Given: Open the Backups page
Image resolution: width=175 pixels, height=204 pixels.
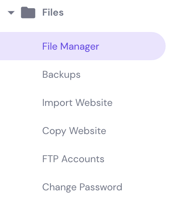Looking at the screenshot, I should tap(61, 75).
